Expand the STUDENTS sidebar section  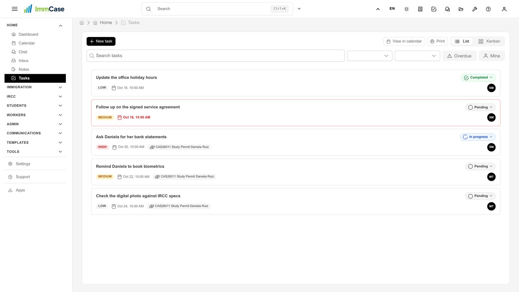(35, 106)
